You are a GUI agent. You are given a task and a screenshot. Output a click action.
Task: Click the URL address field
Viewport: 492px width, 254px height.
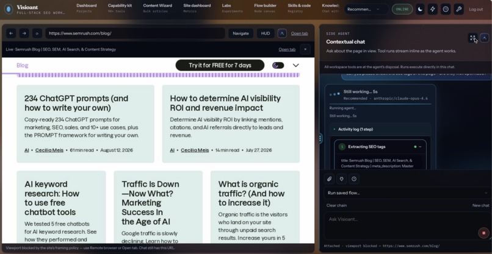point(136,34)
